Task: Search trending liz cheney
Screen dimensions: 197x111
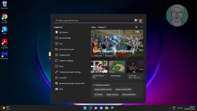Action: tap(98, 95)
